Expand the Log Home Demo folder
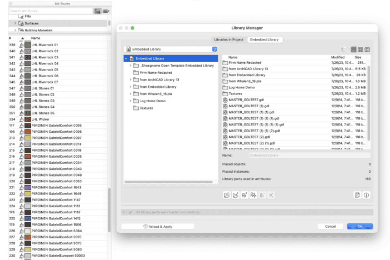Viewport: 390px width, 260px height. pyautogui.click(x=130, y=101)
